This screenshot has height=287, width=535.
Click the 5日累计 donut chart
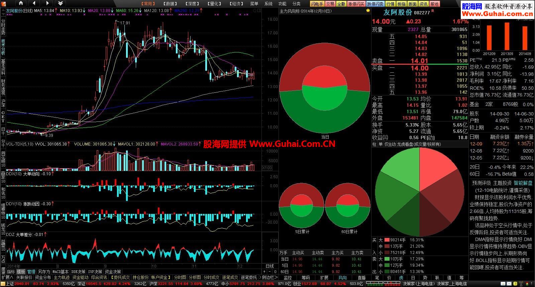302,205
